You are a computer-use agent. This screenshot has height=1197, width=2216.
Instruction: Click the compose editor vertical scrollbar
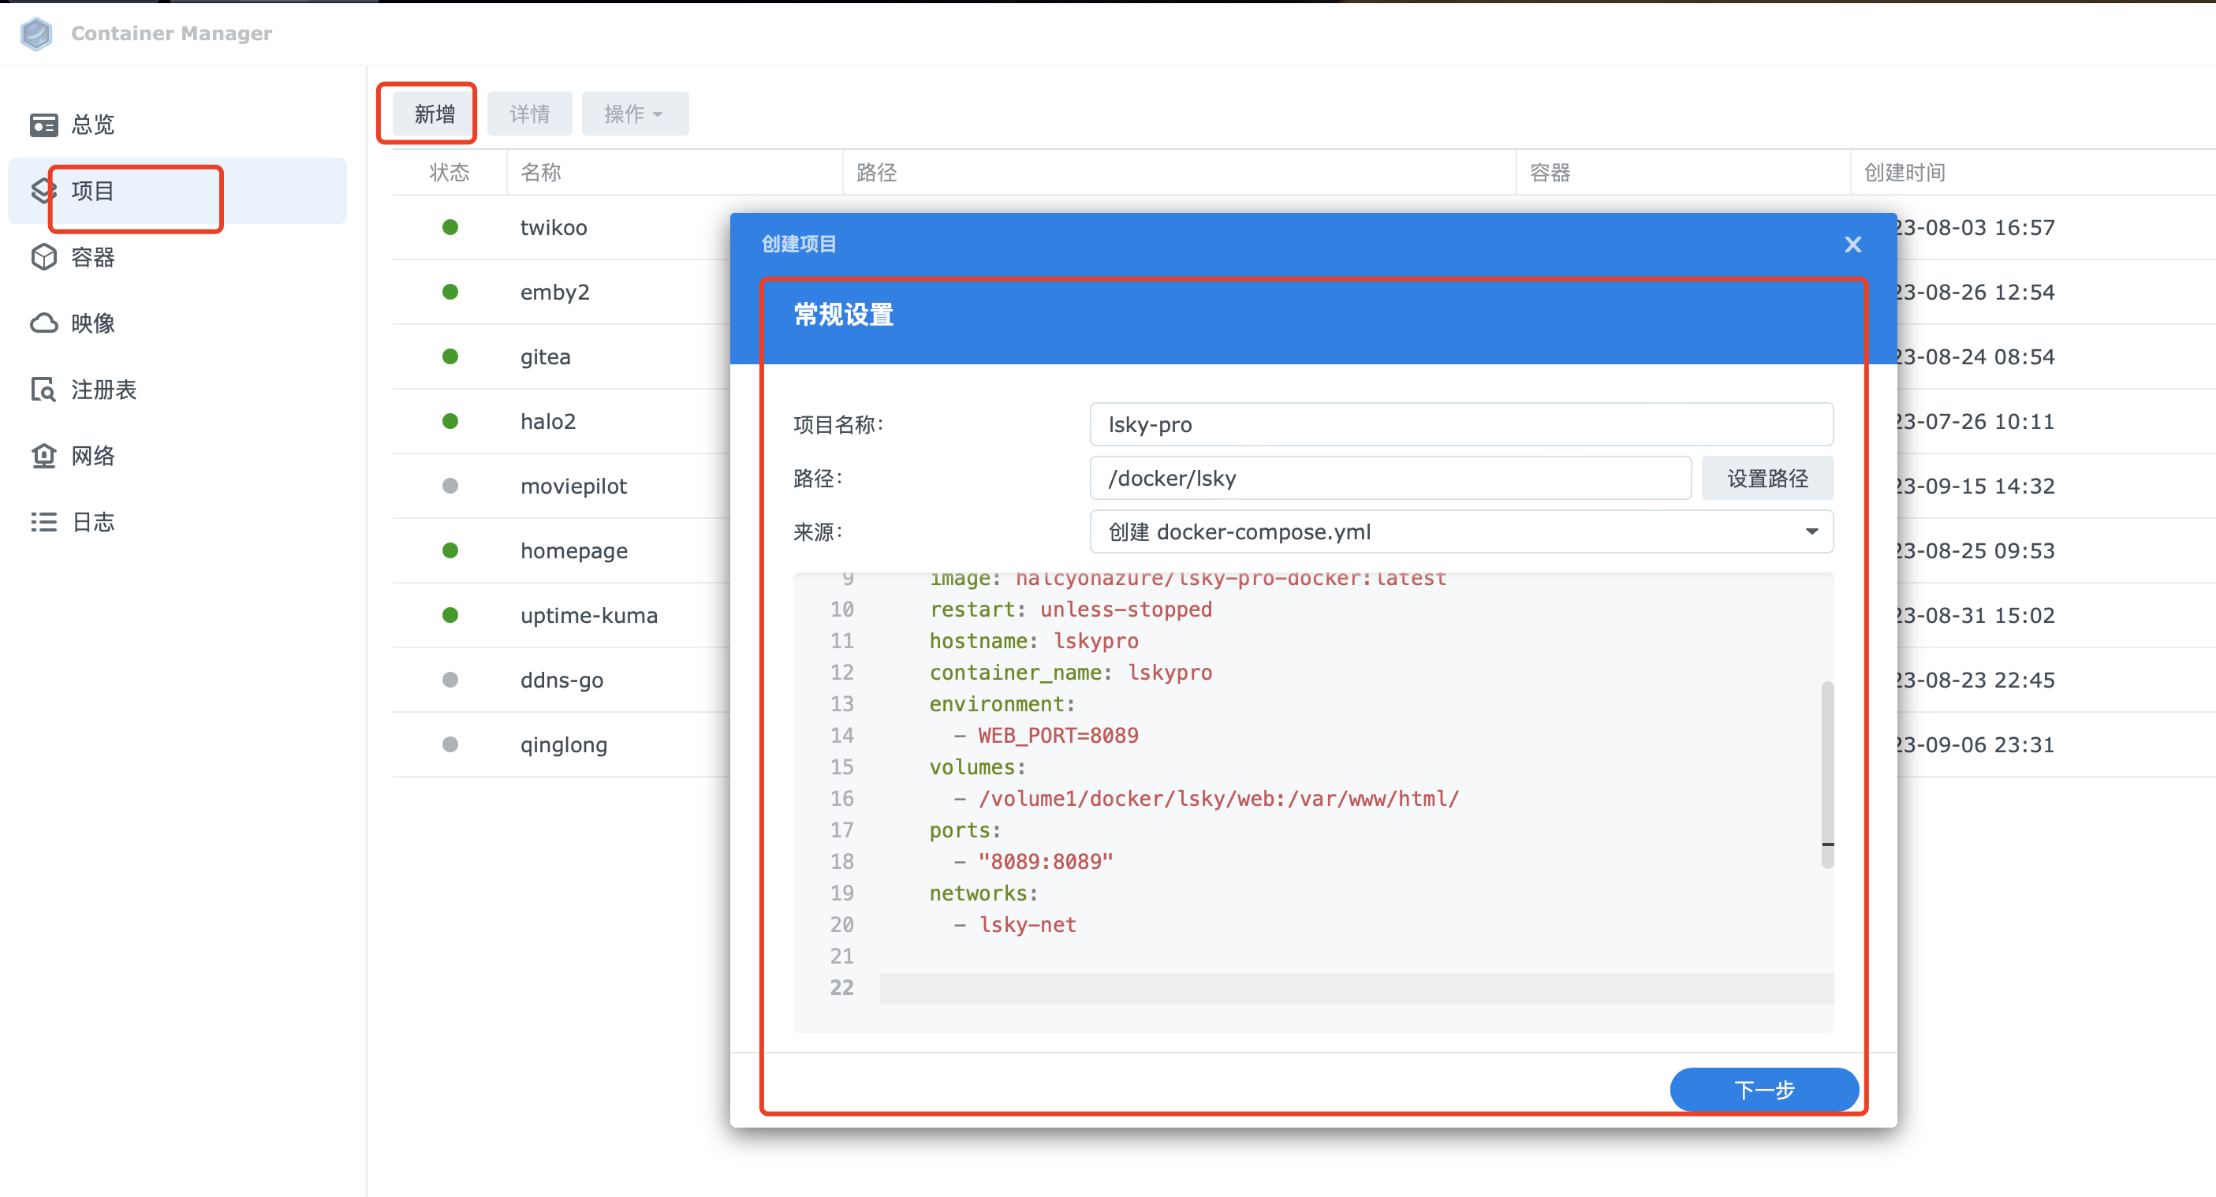click(1827, 774)
